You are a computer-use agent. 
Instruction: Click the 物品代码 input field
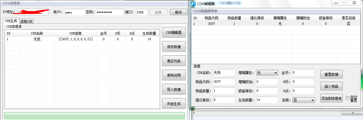pyautogui.click(x=224, y=82)
